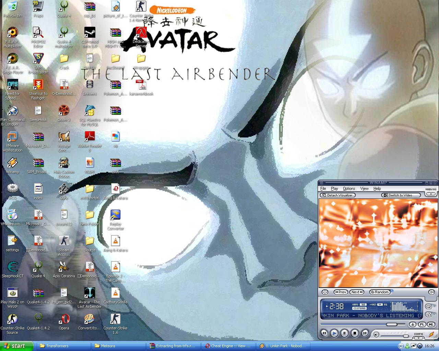Viewport: 439px width, 351px height.
Task: Open the CadburyGorilla video file icon
Action: click(115, 296)
